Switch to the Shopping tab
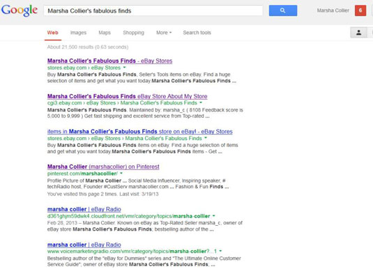The image size is (373, 269). click(x=133, y=33)
